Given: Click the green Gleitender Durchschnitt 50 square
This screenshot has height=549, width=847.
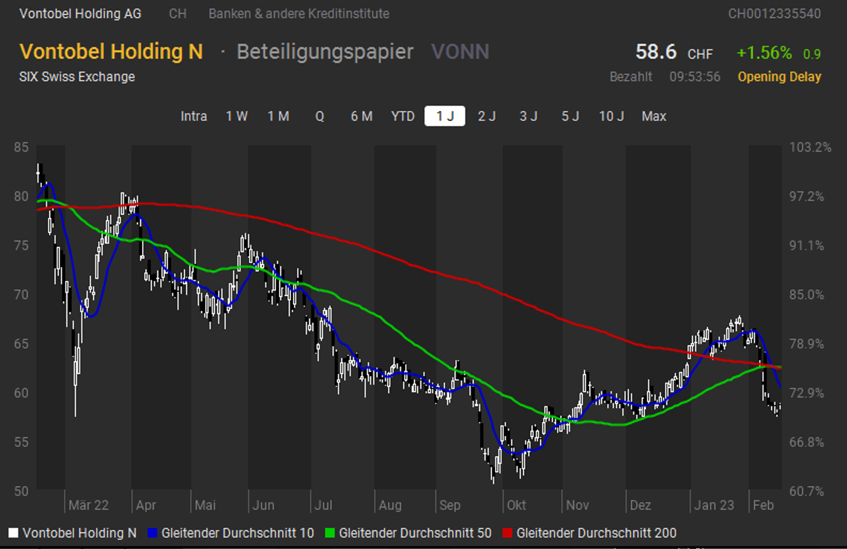Looking at the screenshot, I should tap(330, 533).
